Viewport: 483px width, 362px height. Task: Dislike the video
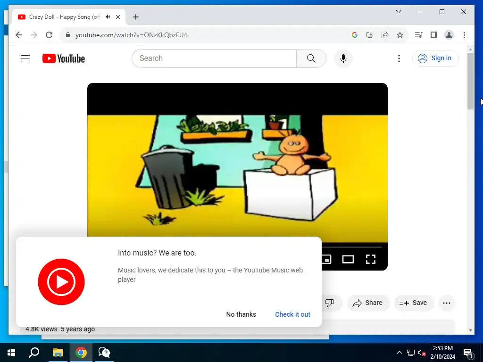point(329,303)
